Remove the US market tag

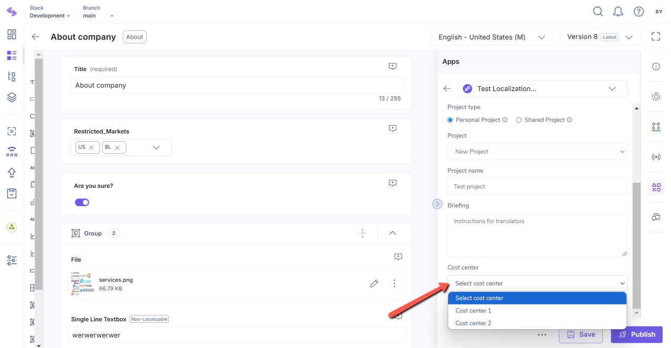(x=91, y=148)
